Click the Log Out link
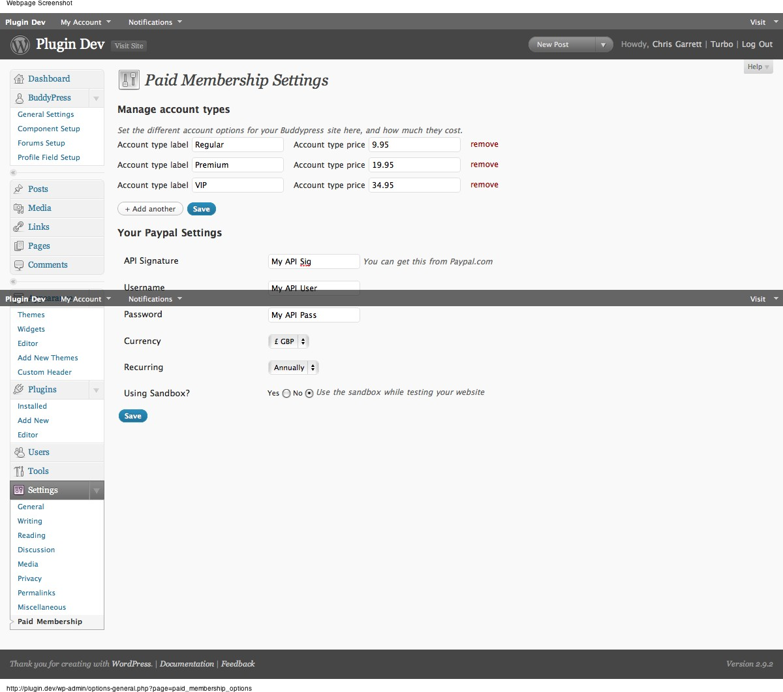Image resolution: width=783 pixels, height=692 pixels. [757, 44]
